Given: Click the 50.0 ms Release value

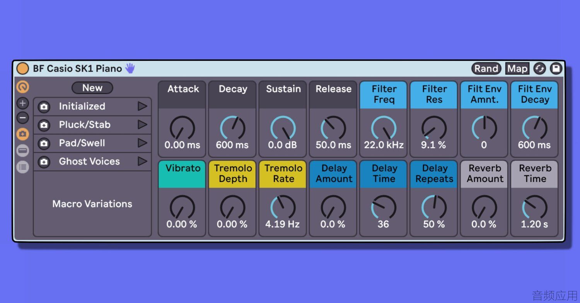Looking at the screenshot, I should click(333, 145).
